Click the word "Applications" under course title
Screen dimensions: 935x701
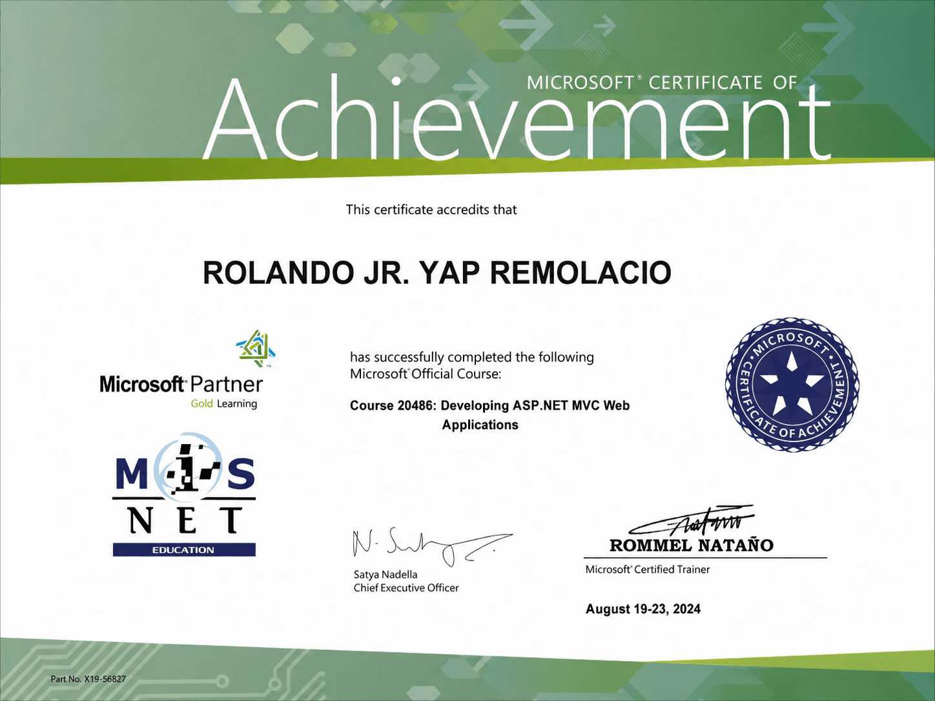480,425
